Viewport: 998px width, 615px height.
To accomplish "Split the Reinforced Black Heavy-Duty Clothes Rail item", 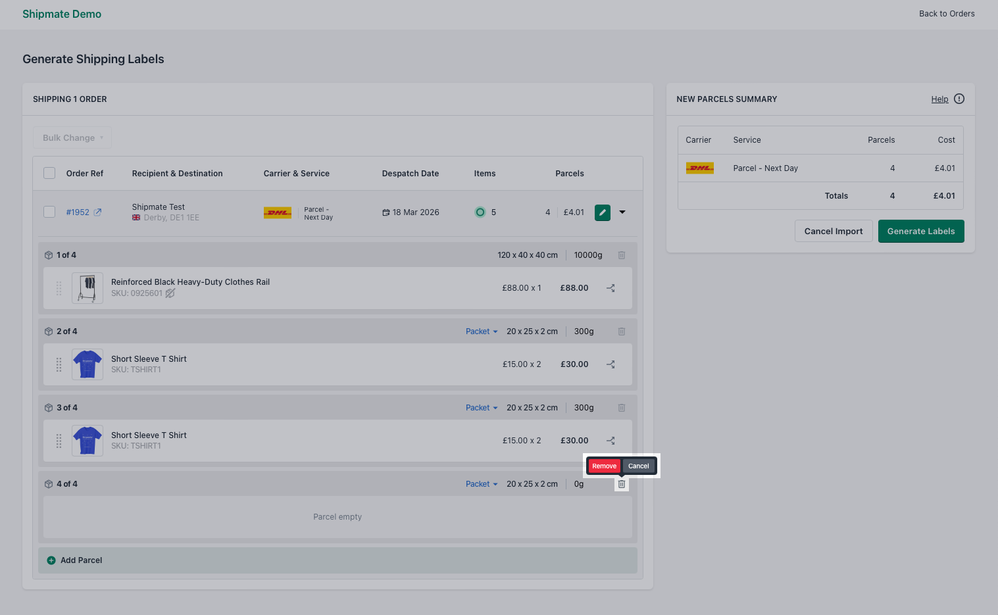I will point(610,287).
